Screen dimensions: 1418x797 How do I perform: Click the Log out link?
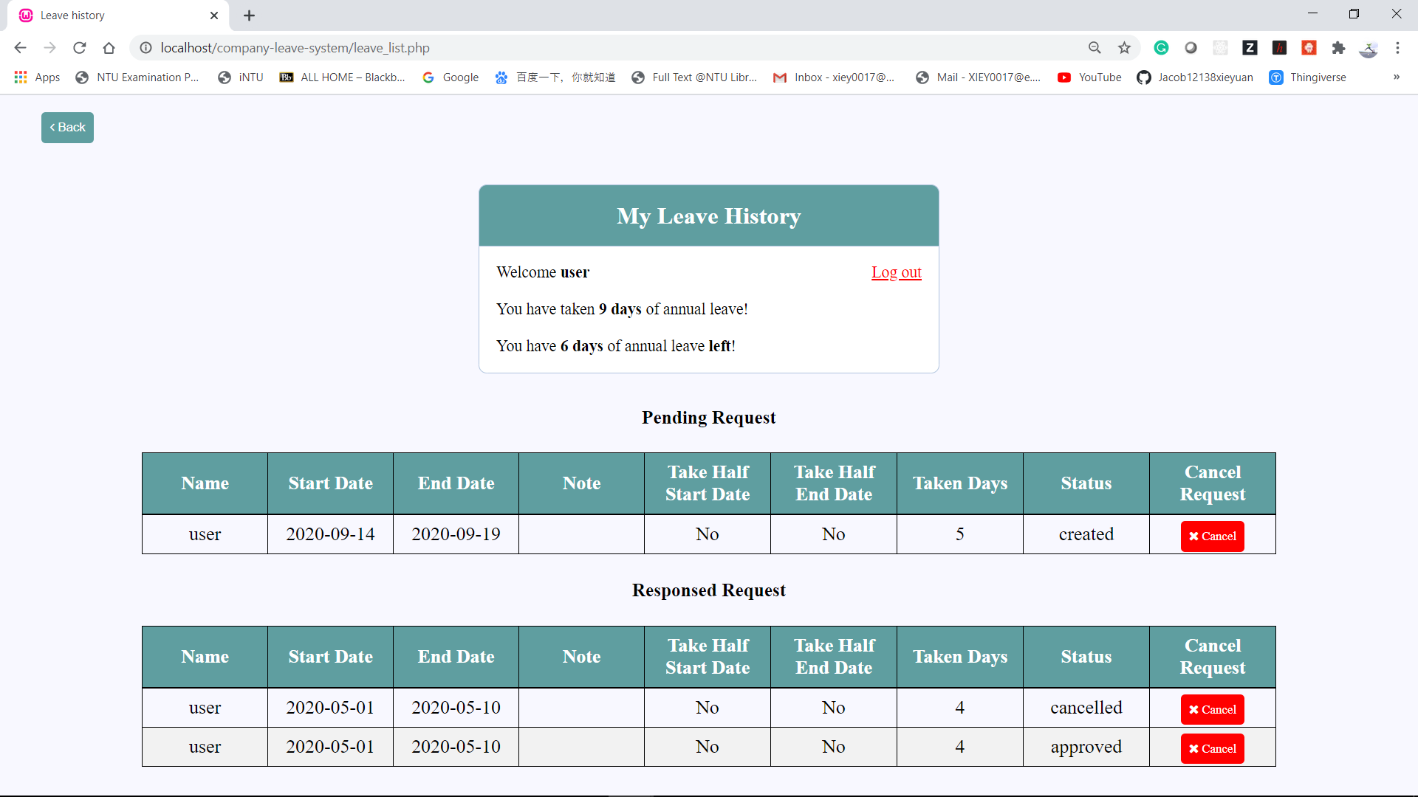(896, 272)
